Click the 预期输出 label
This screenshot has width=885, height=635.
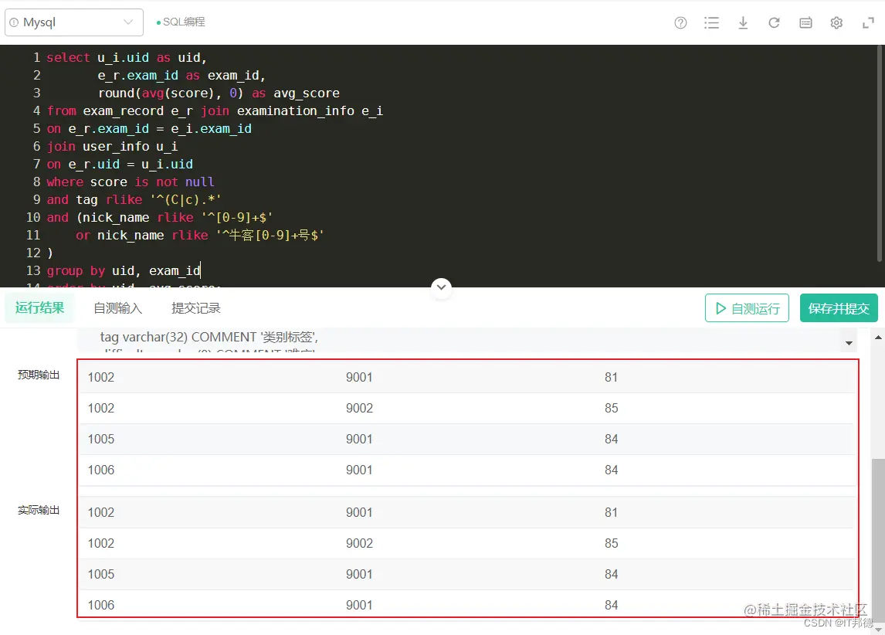pyautogui.click(x=39, y=375)
